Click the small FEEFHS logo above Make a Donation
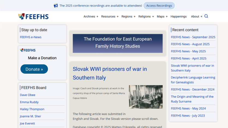Screen dimensions: 228x128 pos(28,50)
